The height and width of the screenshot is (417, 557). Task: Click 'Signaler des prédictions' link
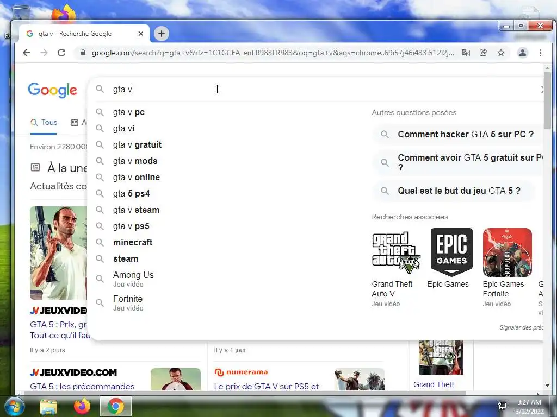(521, 327)
